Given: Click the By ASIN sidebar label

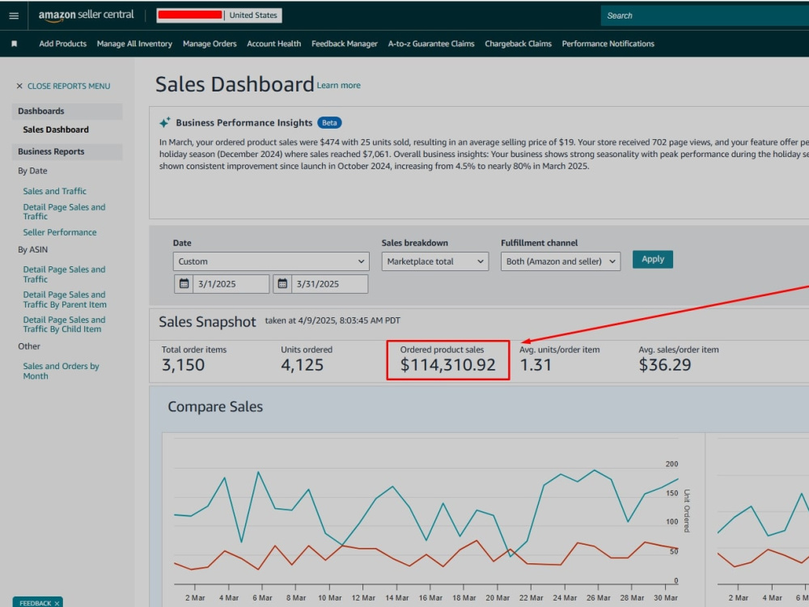Looking at the screenshot, I should (x=32, y=250).
